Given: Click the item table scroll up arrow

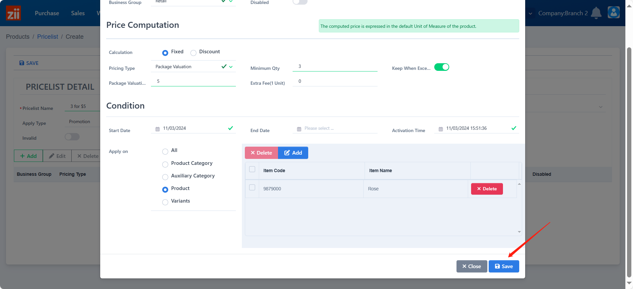Looking at the screenshot, I should tap(519, 184).
